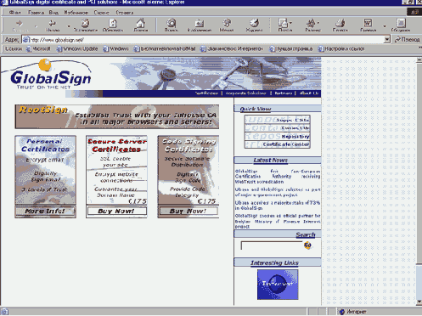The height and width of the screenshot is (316, 422).
Task: Click Buy Now under Secure Server Certificates
Action: point(116,211)
